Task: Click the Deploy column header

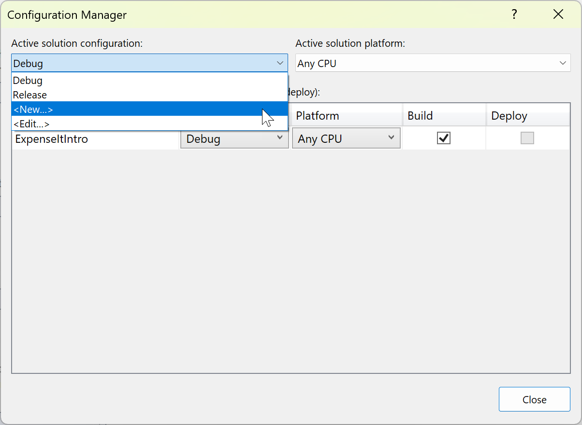Action: click(x=509, y=116)
